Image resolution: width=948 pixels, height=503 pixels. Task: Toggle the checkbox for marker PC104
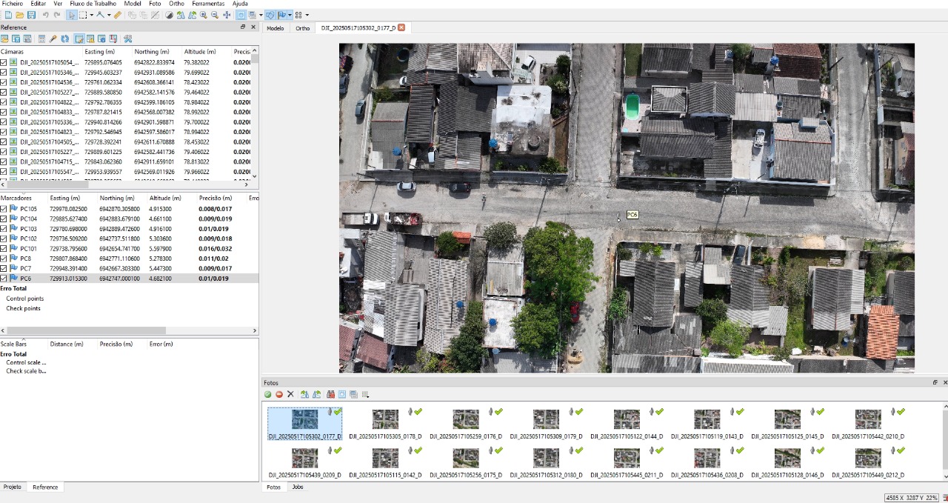point(4,219)
